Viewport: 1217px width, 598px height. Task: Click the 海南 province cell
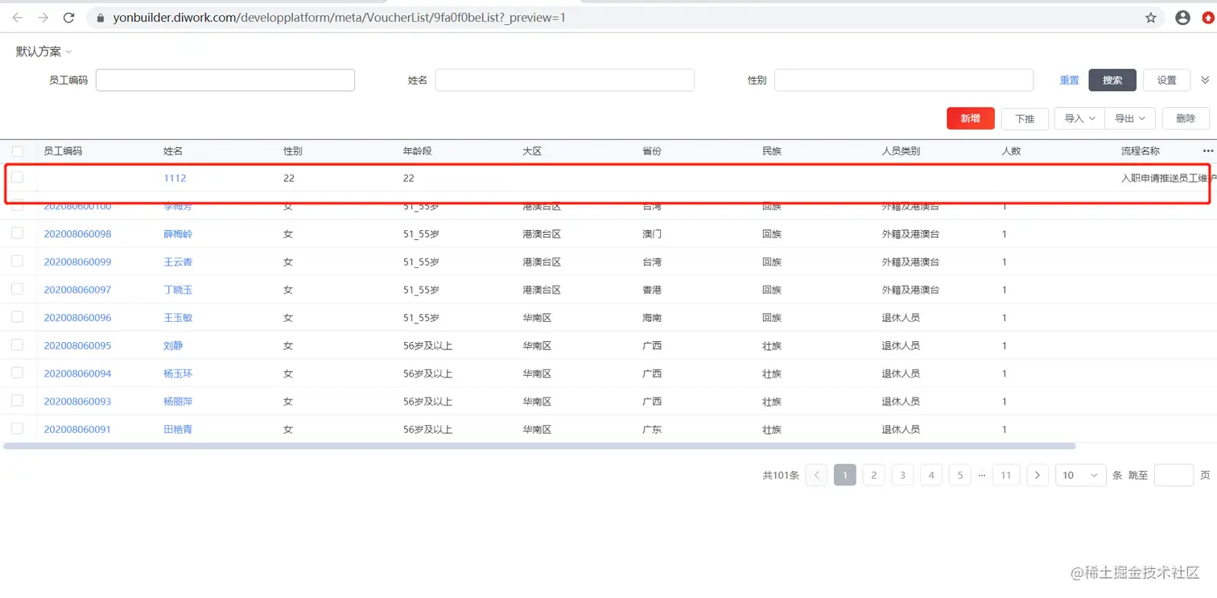coord(652,317)
